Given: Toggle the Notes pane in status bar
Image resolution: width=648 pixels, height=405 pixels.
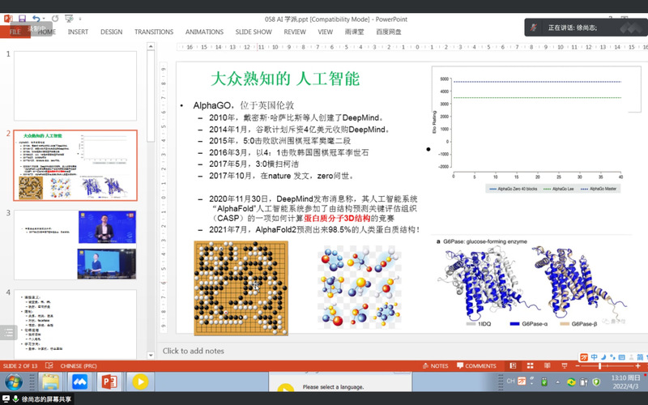Looking at the screenshot, I should point(435,366).
